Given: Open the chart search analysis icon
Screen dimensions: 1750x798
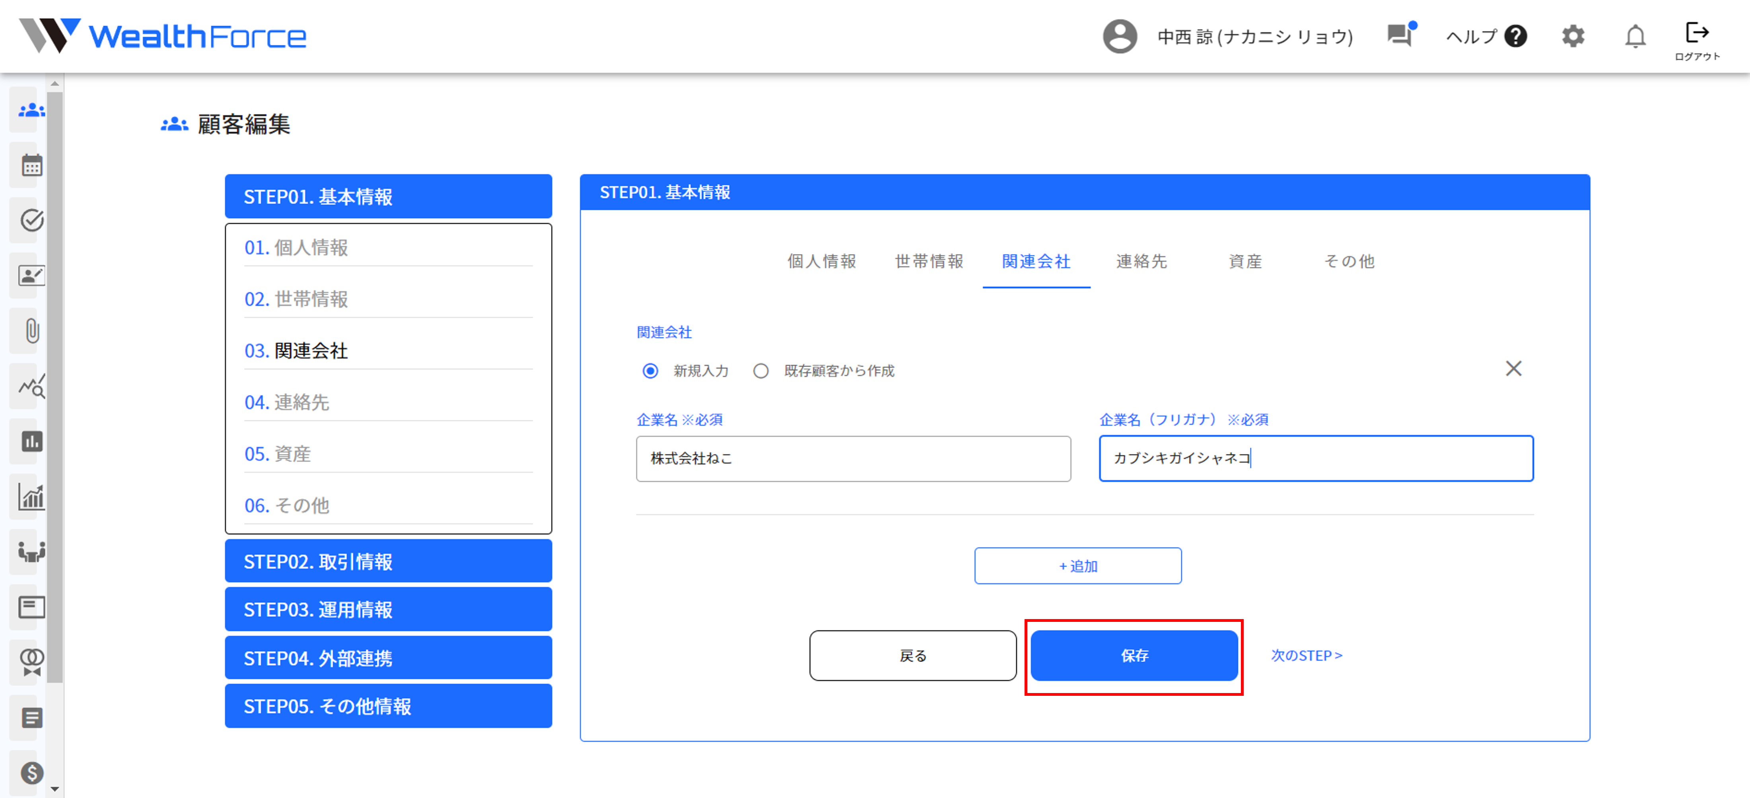Looking at the screenshot, I should [x=31, y=386].
